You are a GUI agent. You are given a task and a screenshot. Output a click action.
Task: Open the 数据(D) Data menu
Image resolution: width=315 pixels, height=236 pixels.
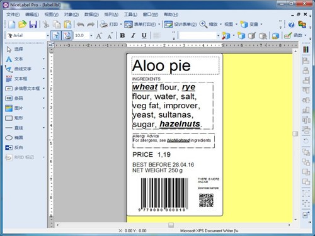[x=91, y=14]
